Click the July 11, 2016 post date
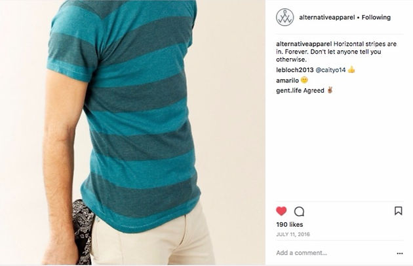Screen dimensions: 413x266 point(293,234)
